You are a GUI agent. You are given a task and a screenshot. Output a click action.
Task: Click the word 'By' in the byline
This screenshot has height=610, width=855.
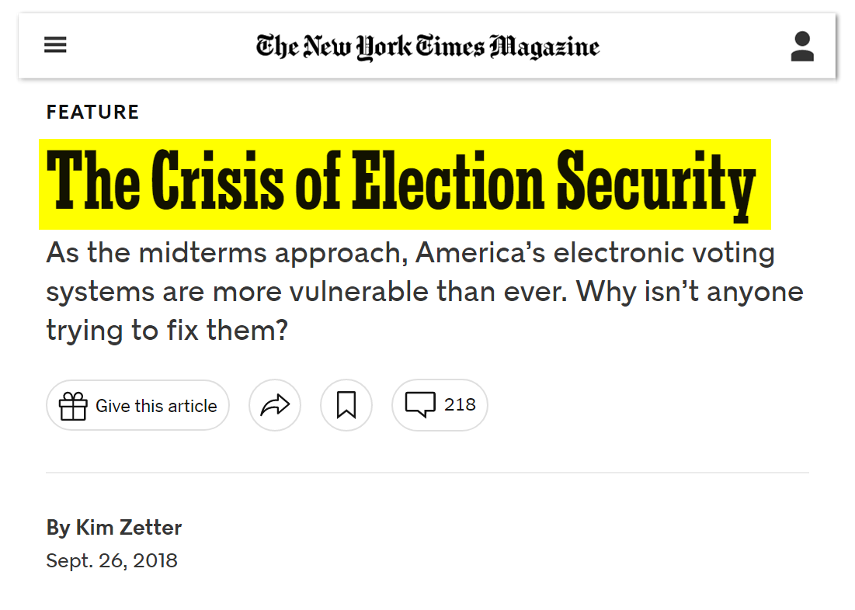pyautogui.click(x=58, y=529)
